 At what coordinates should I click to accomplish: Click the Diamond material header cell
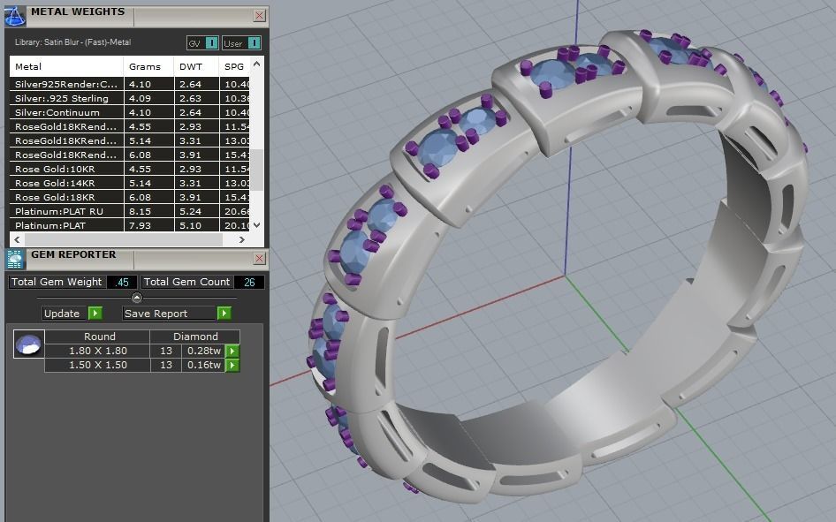pyautogui.click(x=195, y=337)
